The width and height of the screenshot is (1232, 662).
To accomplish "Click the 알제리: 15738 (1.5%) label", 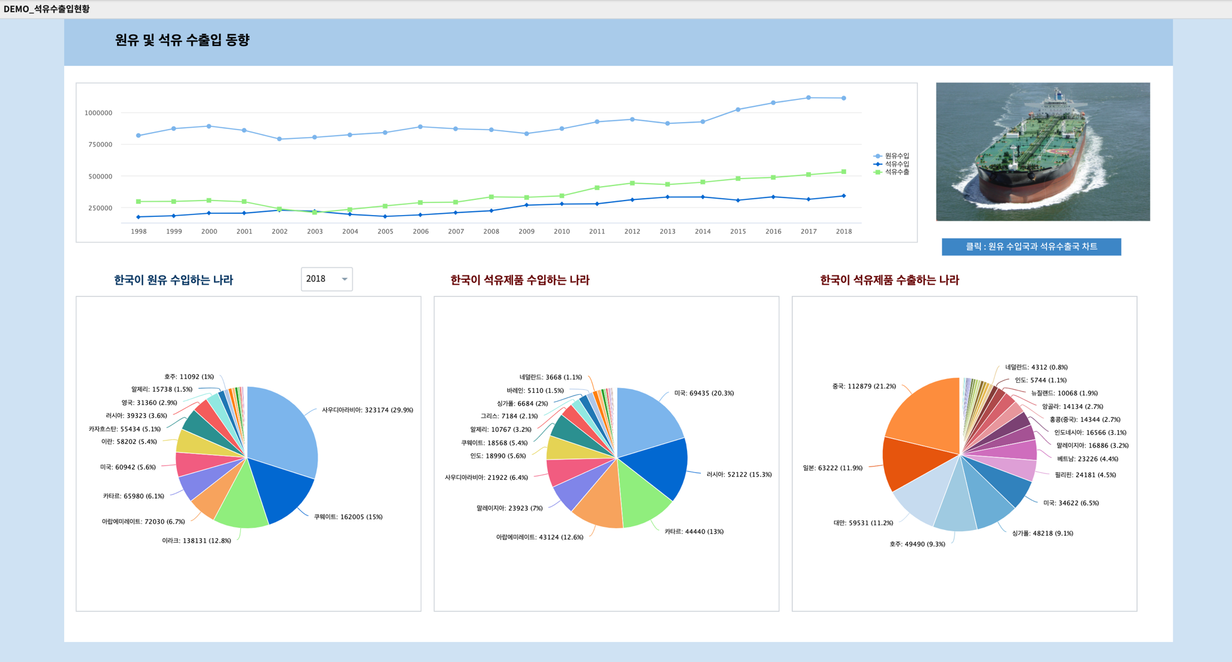I will [162, 390].
